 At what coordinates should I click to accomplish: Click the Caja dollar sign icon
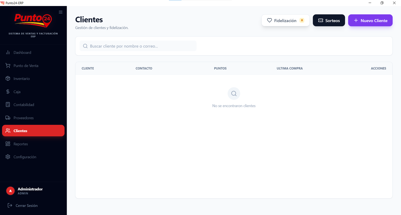click(8, 91)
